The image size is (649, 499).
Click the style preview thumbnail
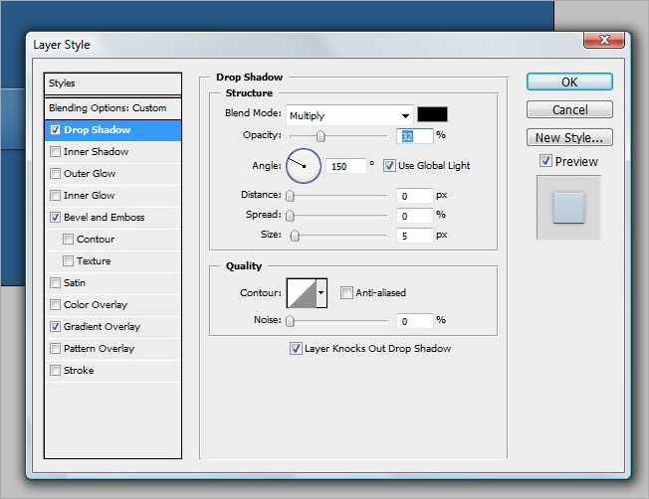568,208
